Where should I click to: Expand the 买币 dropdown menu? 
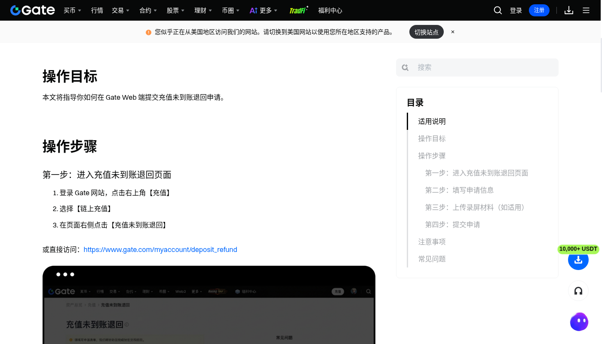pyautogui.click(x=72, y=10)
